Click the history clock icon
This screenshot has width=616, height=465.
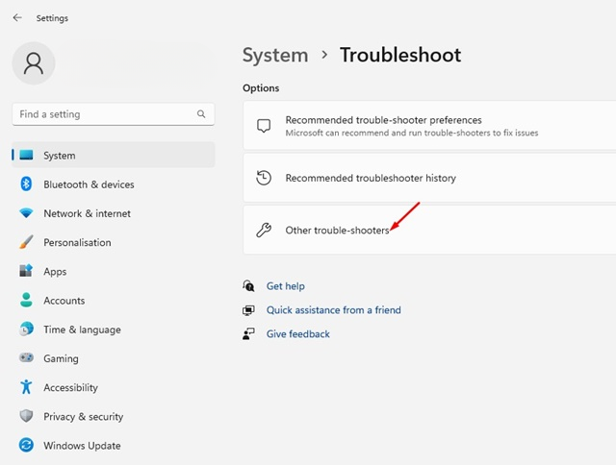pyautogui.click(x=264, y=178)
